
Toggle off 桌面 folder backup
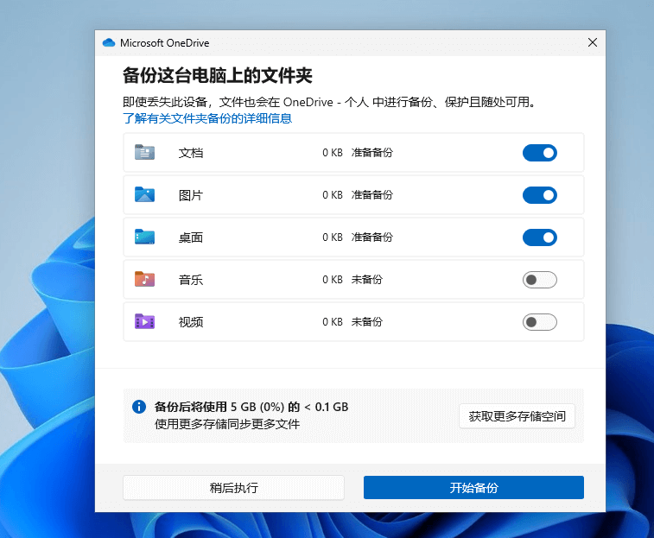[x=539, y=237]
